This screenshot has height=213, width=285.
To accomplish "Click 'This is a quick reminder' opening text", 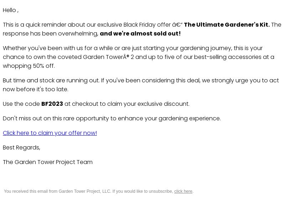I will 35,24.
